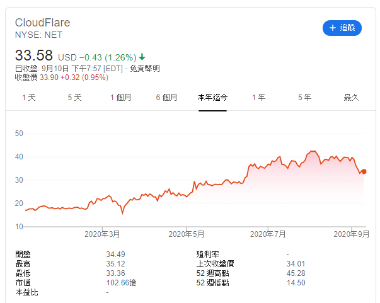Click the 40 y-axis label
The width and height of the screenshot is (380, 303).
click(x=19, y=157)
